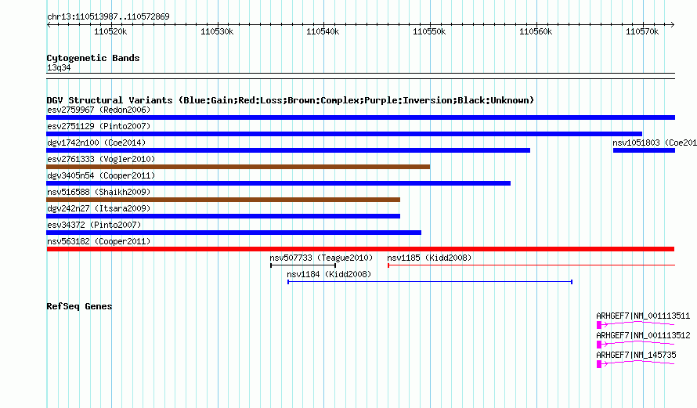This screenshot has height=408, width=697.
Task: Click the nsv1184 thin blue line
Action: click(430, 282)
